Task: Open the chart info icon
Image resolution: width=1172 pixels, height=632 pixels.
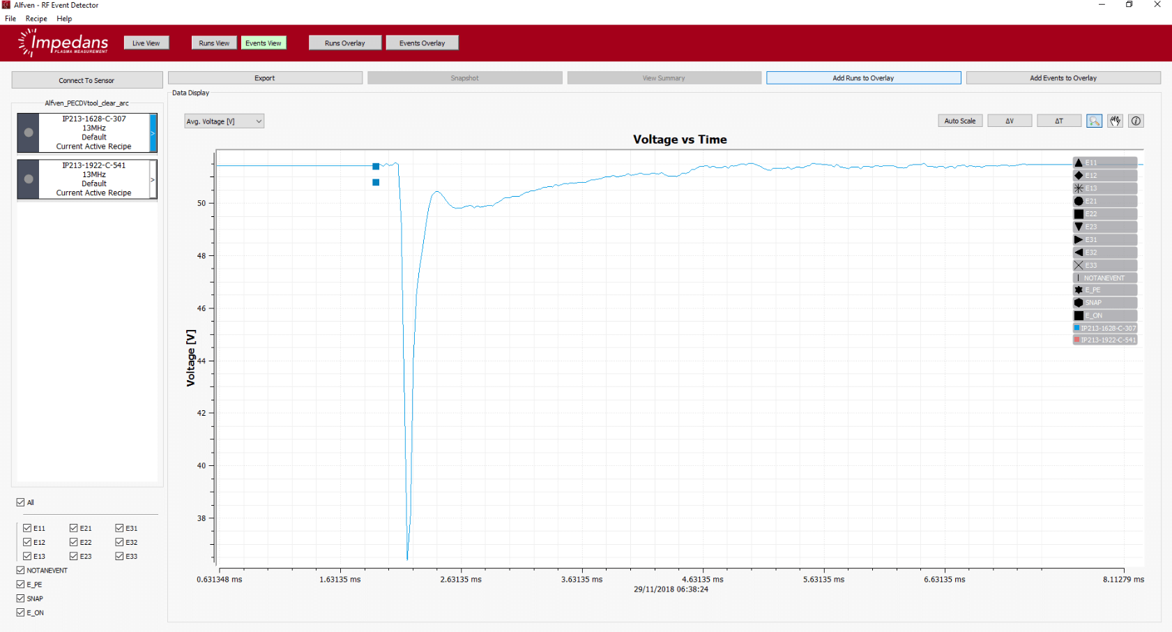Action: pyautogui.click(x=1136, y=121)
